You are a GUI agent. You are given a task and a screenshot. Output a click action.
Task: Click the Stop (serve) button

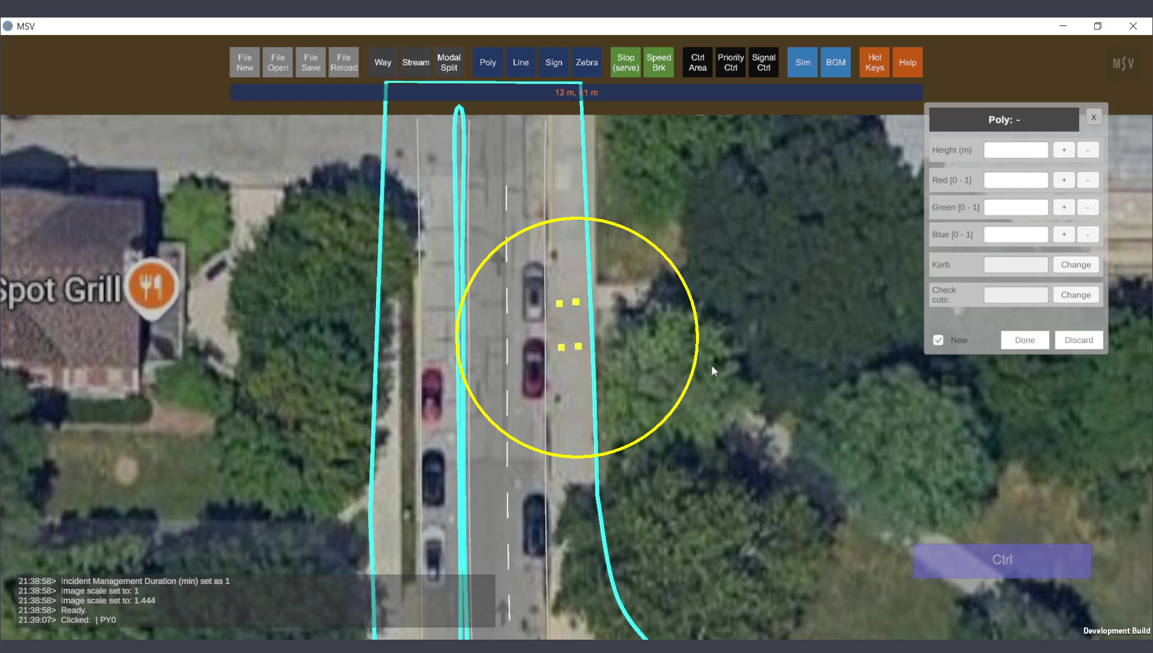pos(625,62)
